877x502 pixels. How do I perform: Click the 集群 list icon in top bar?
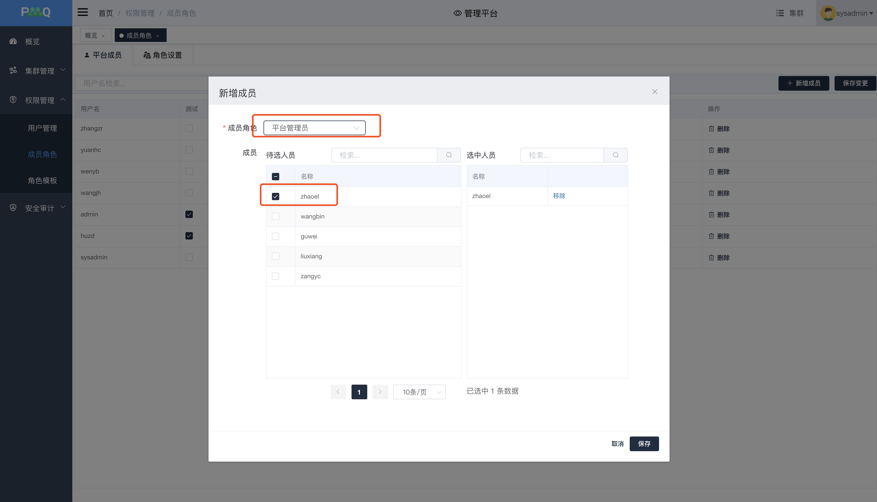click(x=780, y=13)
